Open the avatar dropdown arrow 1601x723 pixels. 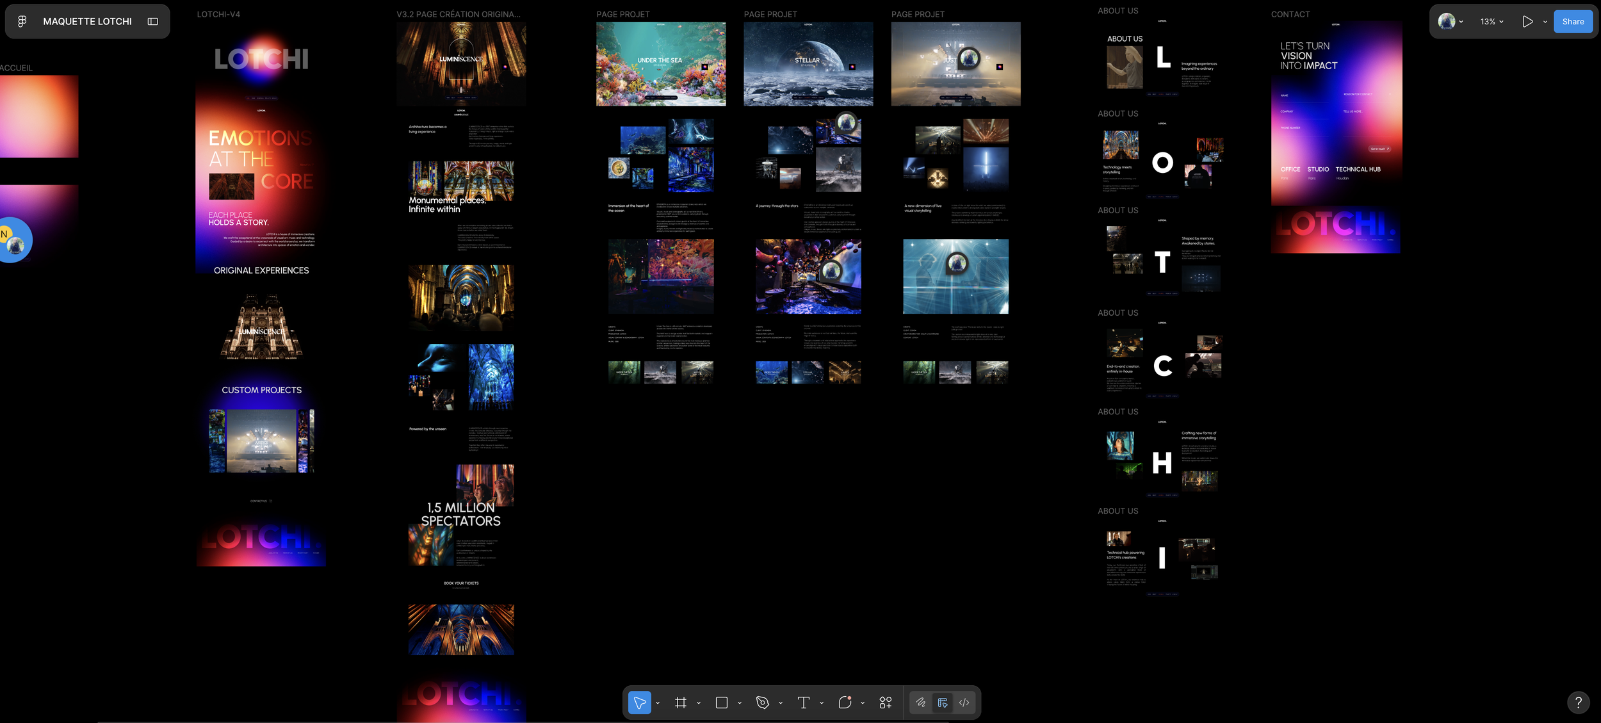[1461, 22]
